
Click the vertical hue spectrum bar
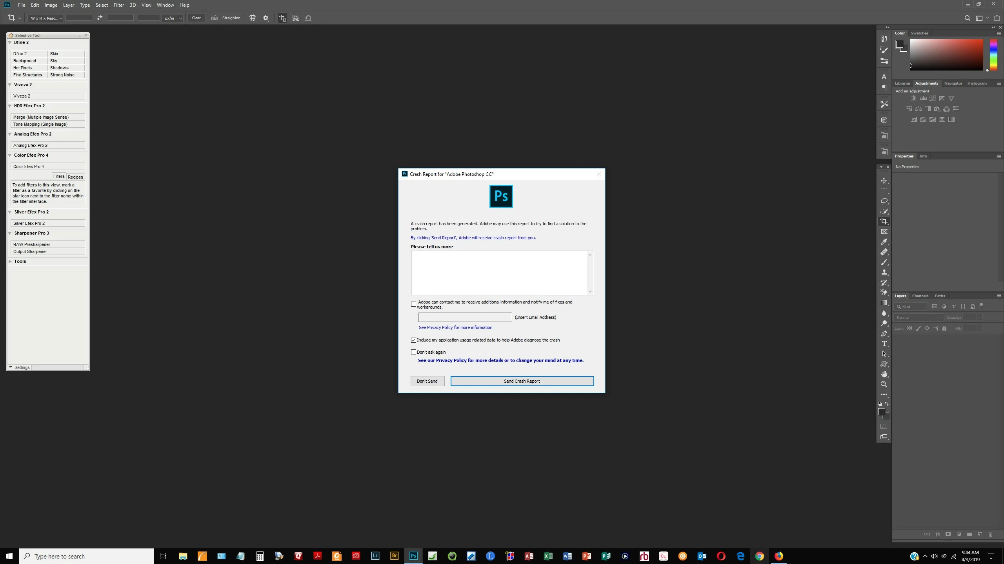tap(993, 55)
